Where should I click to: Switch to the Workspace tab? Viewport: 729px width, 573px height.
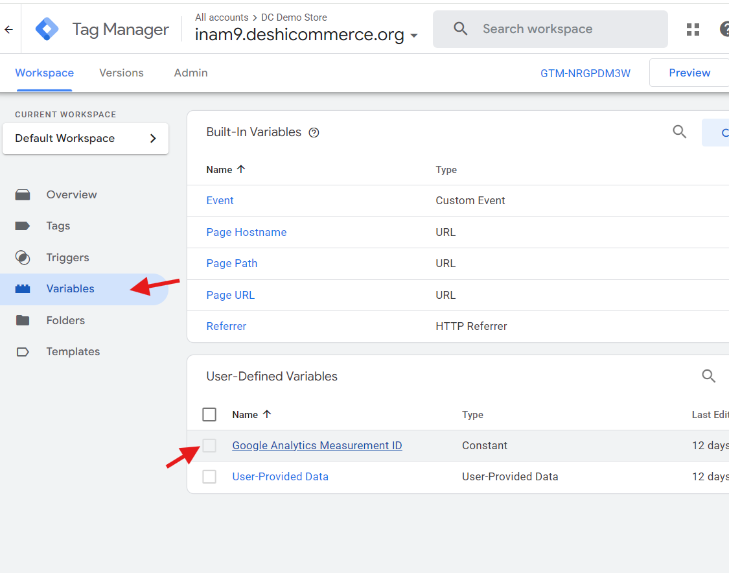pos(44,73)
